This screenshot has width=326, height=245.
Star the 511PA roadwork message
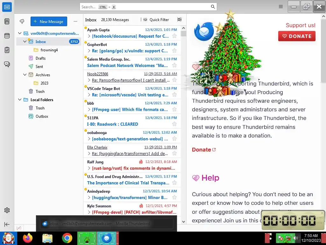click(174, 124)
